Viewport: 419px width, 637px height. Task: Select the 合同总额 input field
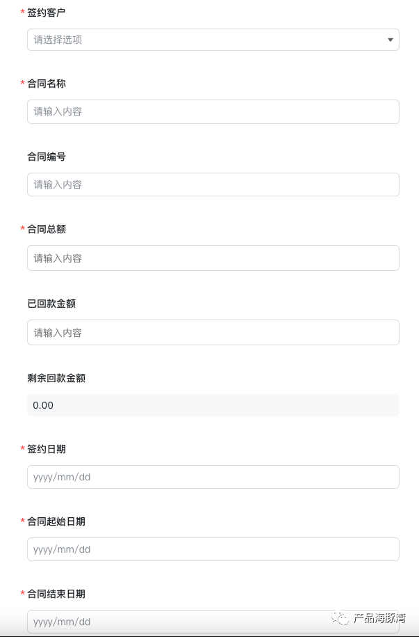pyautogui.click(x=213, y=258)
